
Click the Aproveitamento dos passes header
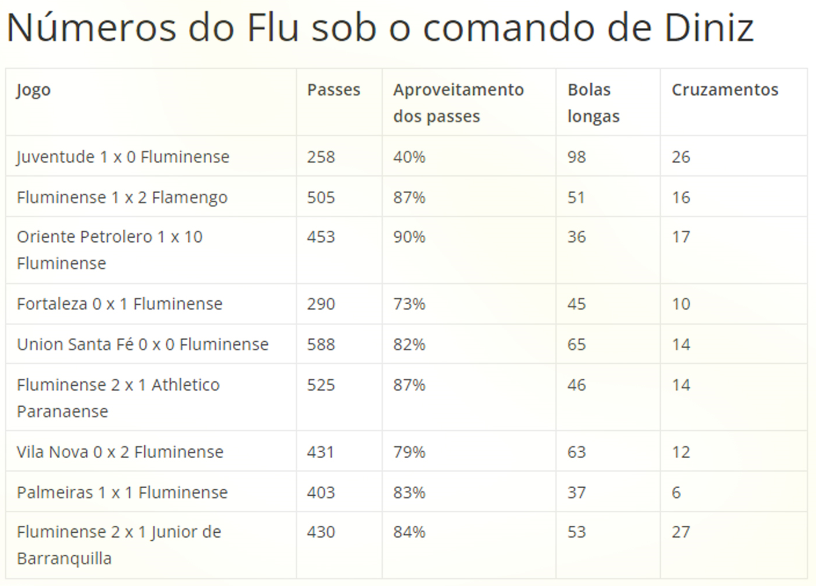click(x=458, y=103)
